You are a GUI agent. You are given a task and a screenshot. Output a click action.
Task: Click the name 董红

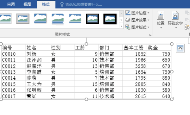pos(31,96)
